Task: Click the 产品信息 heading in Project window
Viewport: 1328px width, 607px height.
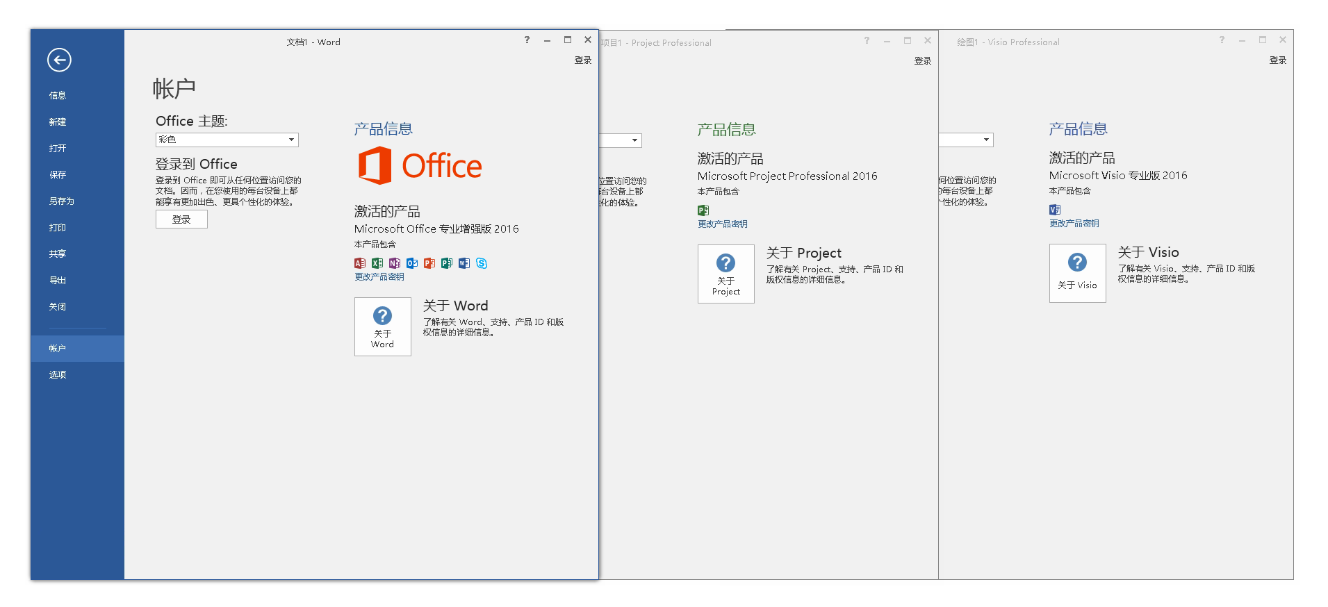Action: [727, 129]
